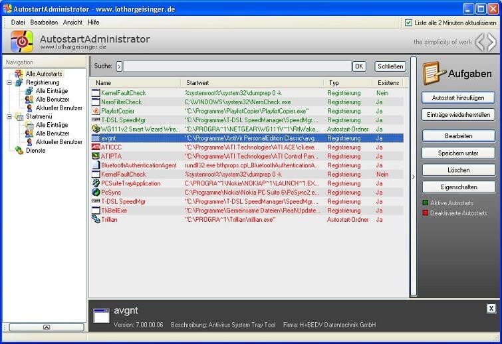The width and height of the screenshot is (502, 344).
Task: Select Aktueller Benutzer under Registrierung
Action: (59, 108)
